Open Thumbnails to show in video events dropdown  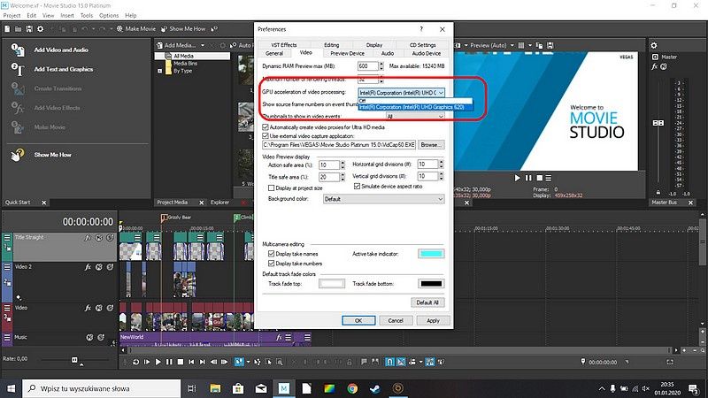pyautogui.click(x=415, y=117)
